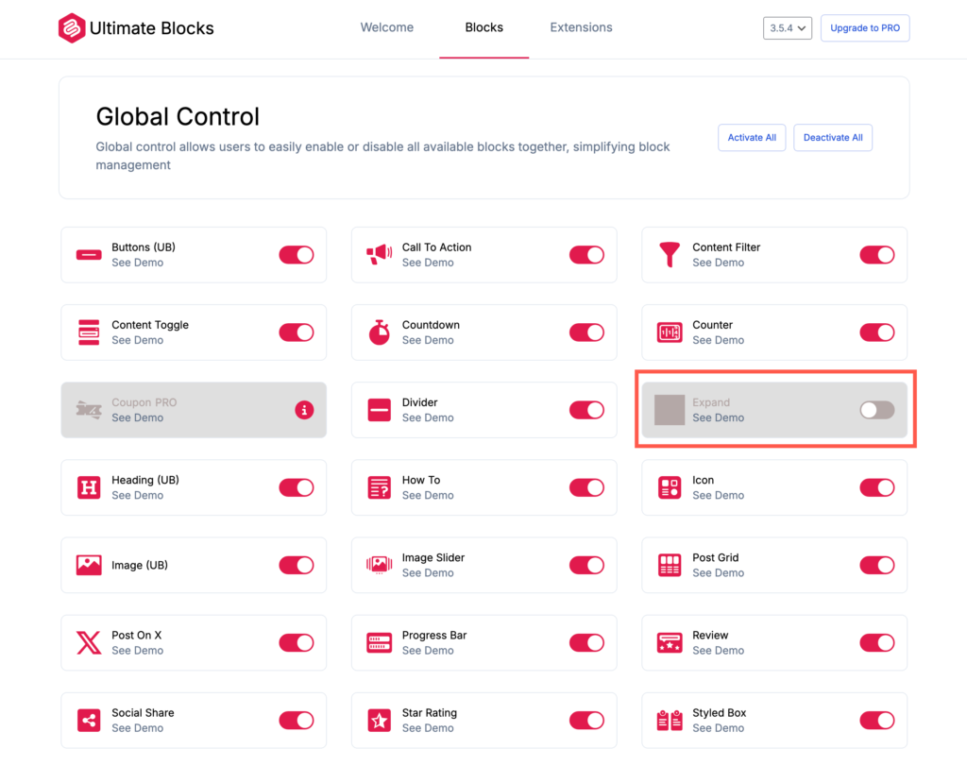
Task: Click the Star Rating block icon
Action: (x=379, y=721)
